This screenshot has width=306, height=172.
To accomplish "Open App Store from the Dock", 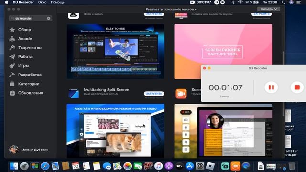I will (x=189, y=166).
